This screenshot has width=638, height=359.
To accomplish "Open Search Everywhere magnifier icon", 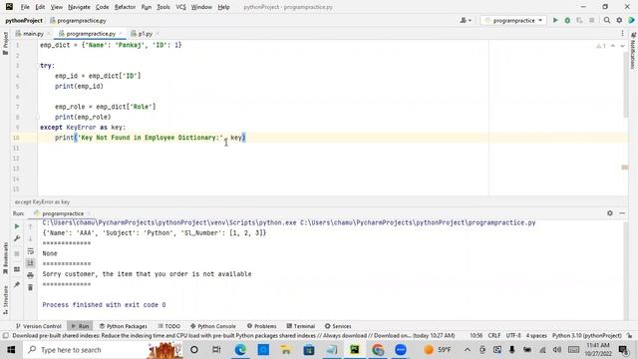I will coord(607,20).
